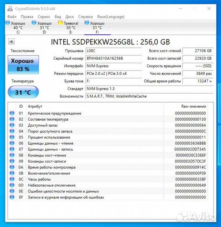
Task: Click the Возможности field with S.M.A.R.T., TRIM
Action: click(x=149, y=96)
